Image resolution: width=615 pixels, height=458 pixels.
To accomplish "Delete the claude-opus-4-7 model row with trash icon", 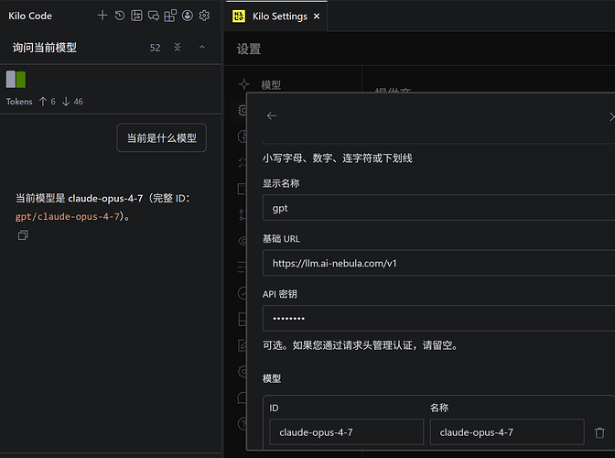I will (599, 432).
